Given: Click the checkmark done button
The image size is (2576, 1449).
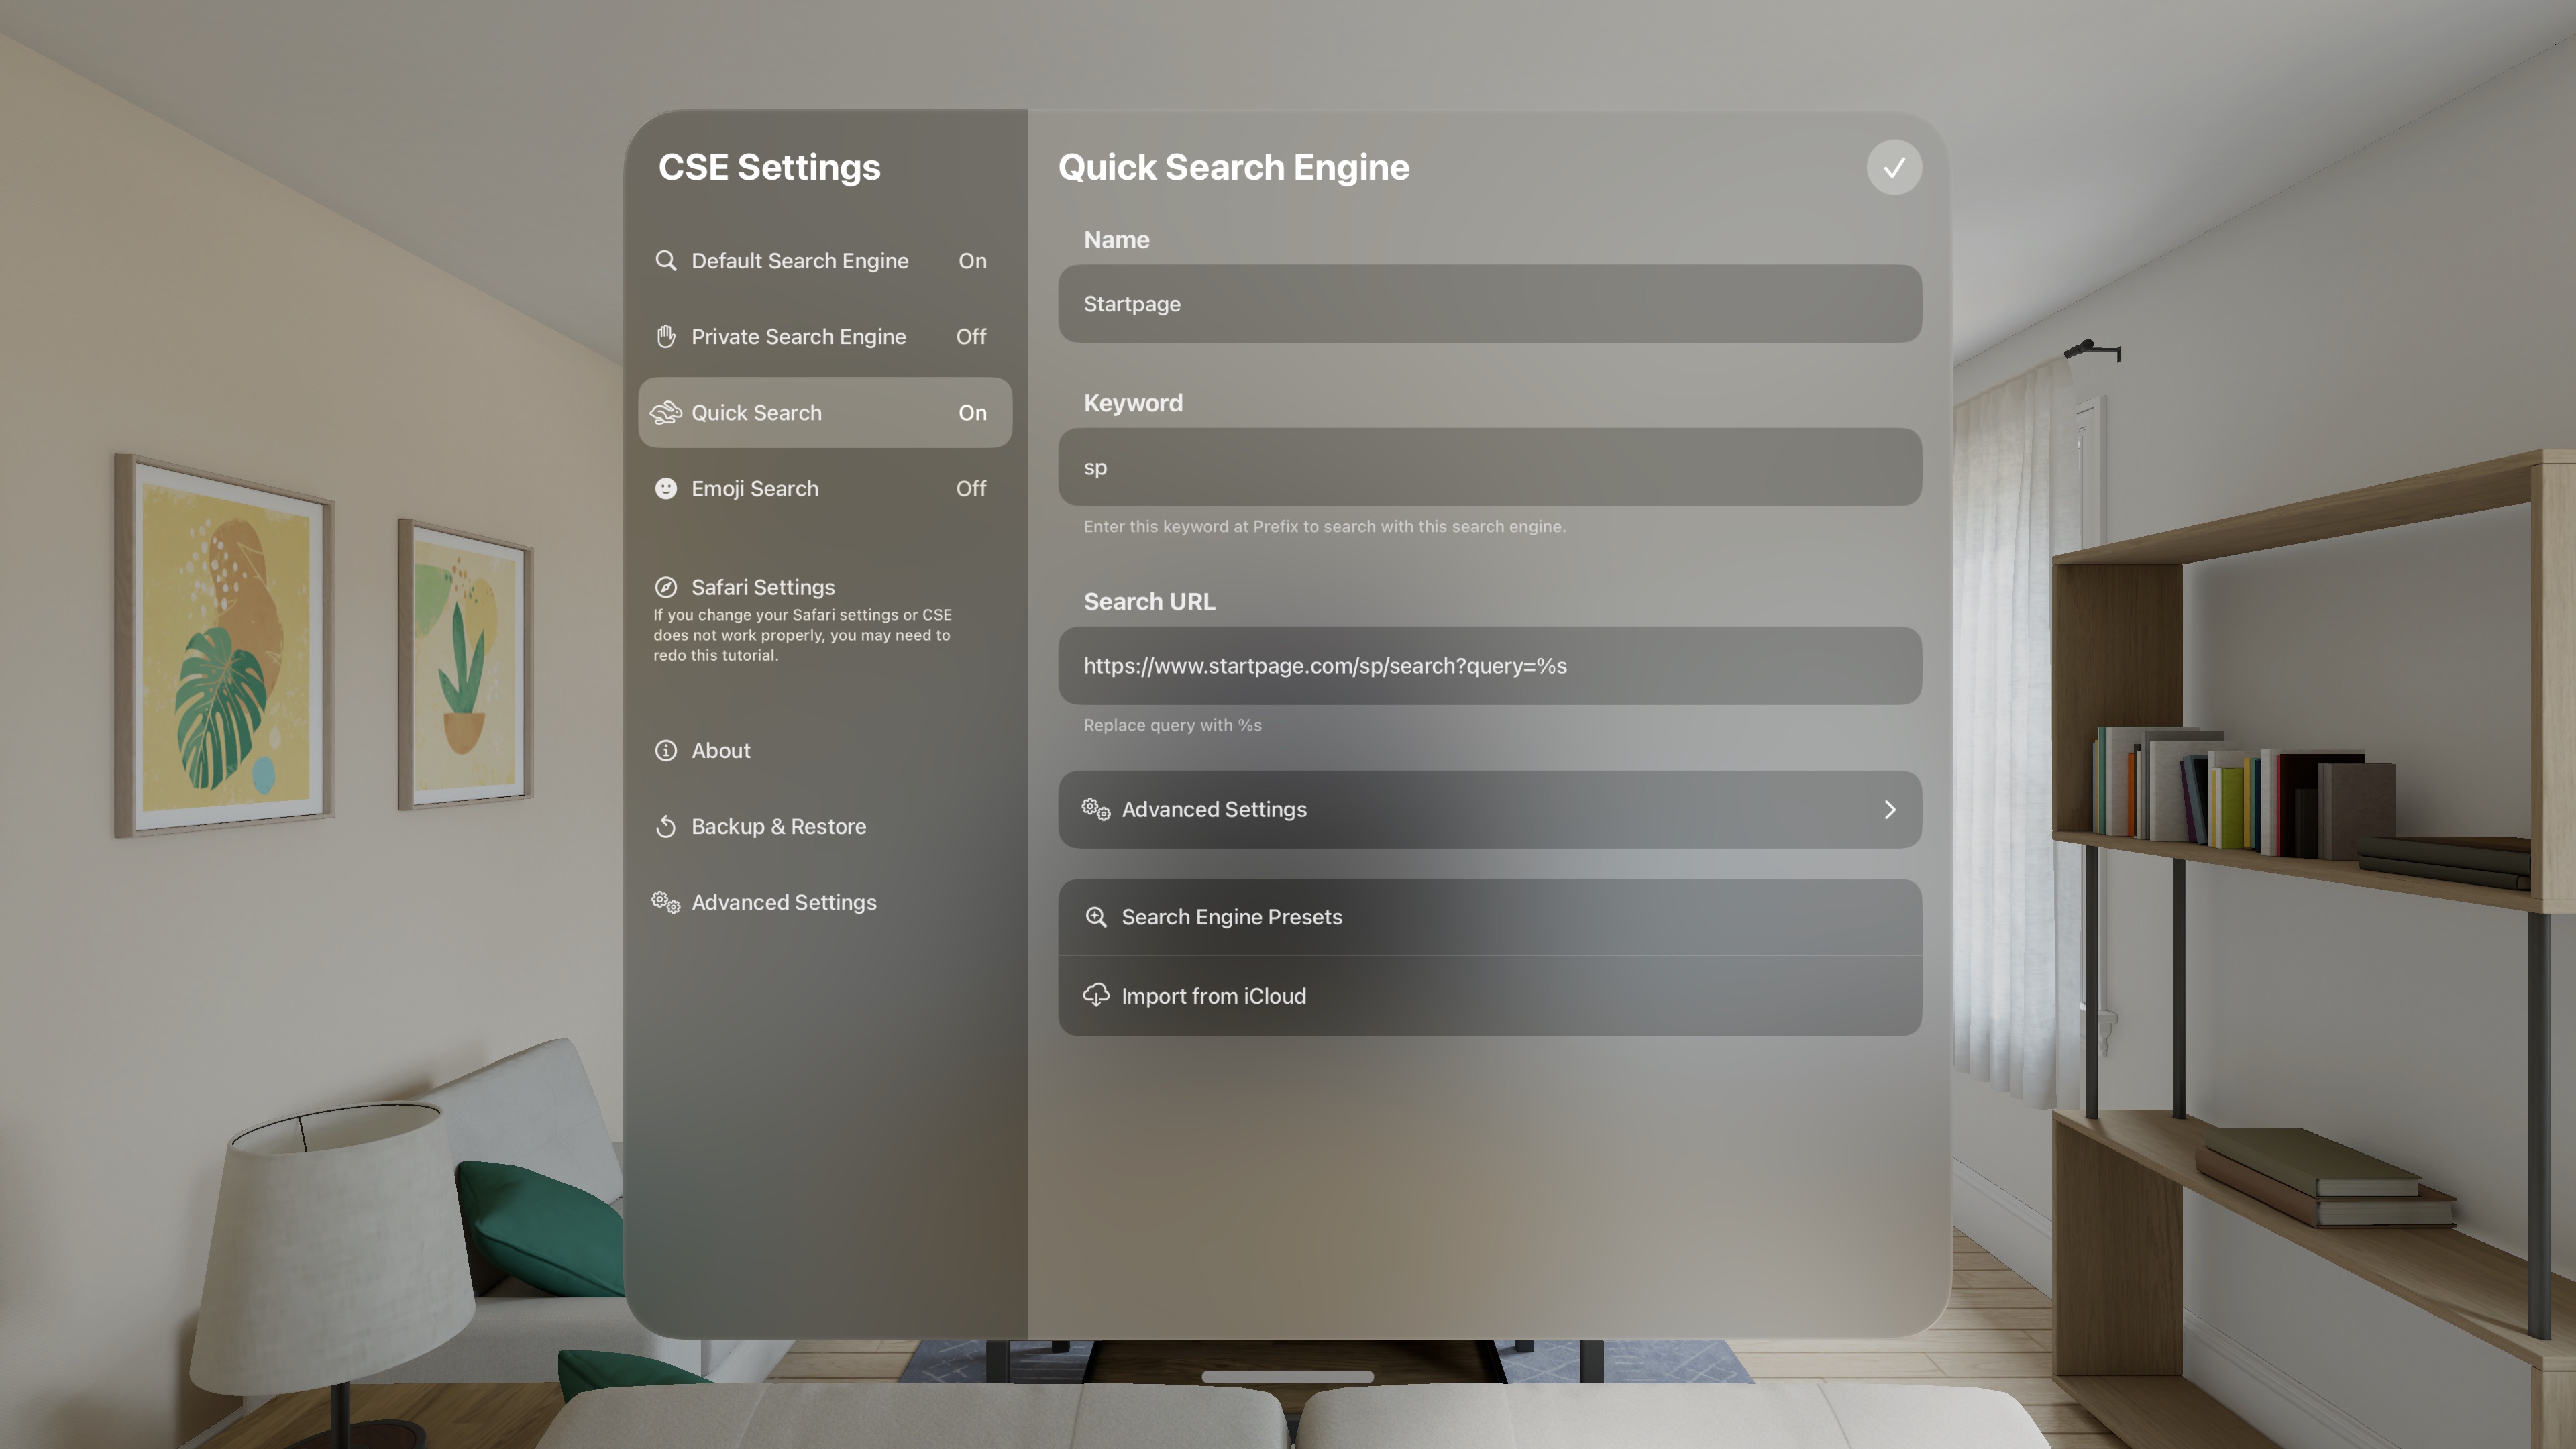Looking at the screenshot, I should (1893, 168).
